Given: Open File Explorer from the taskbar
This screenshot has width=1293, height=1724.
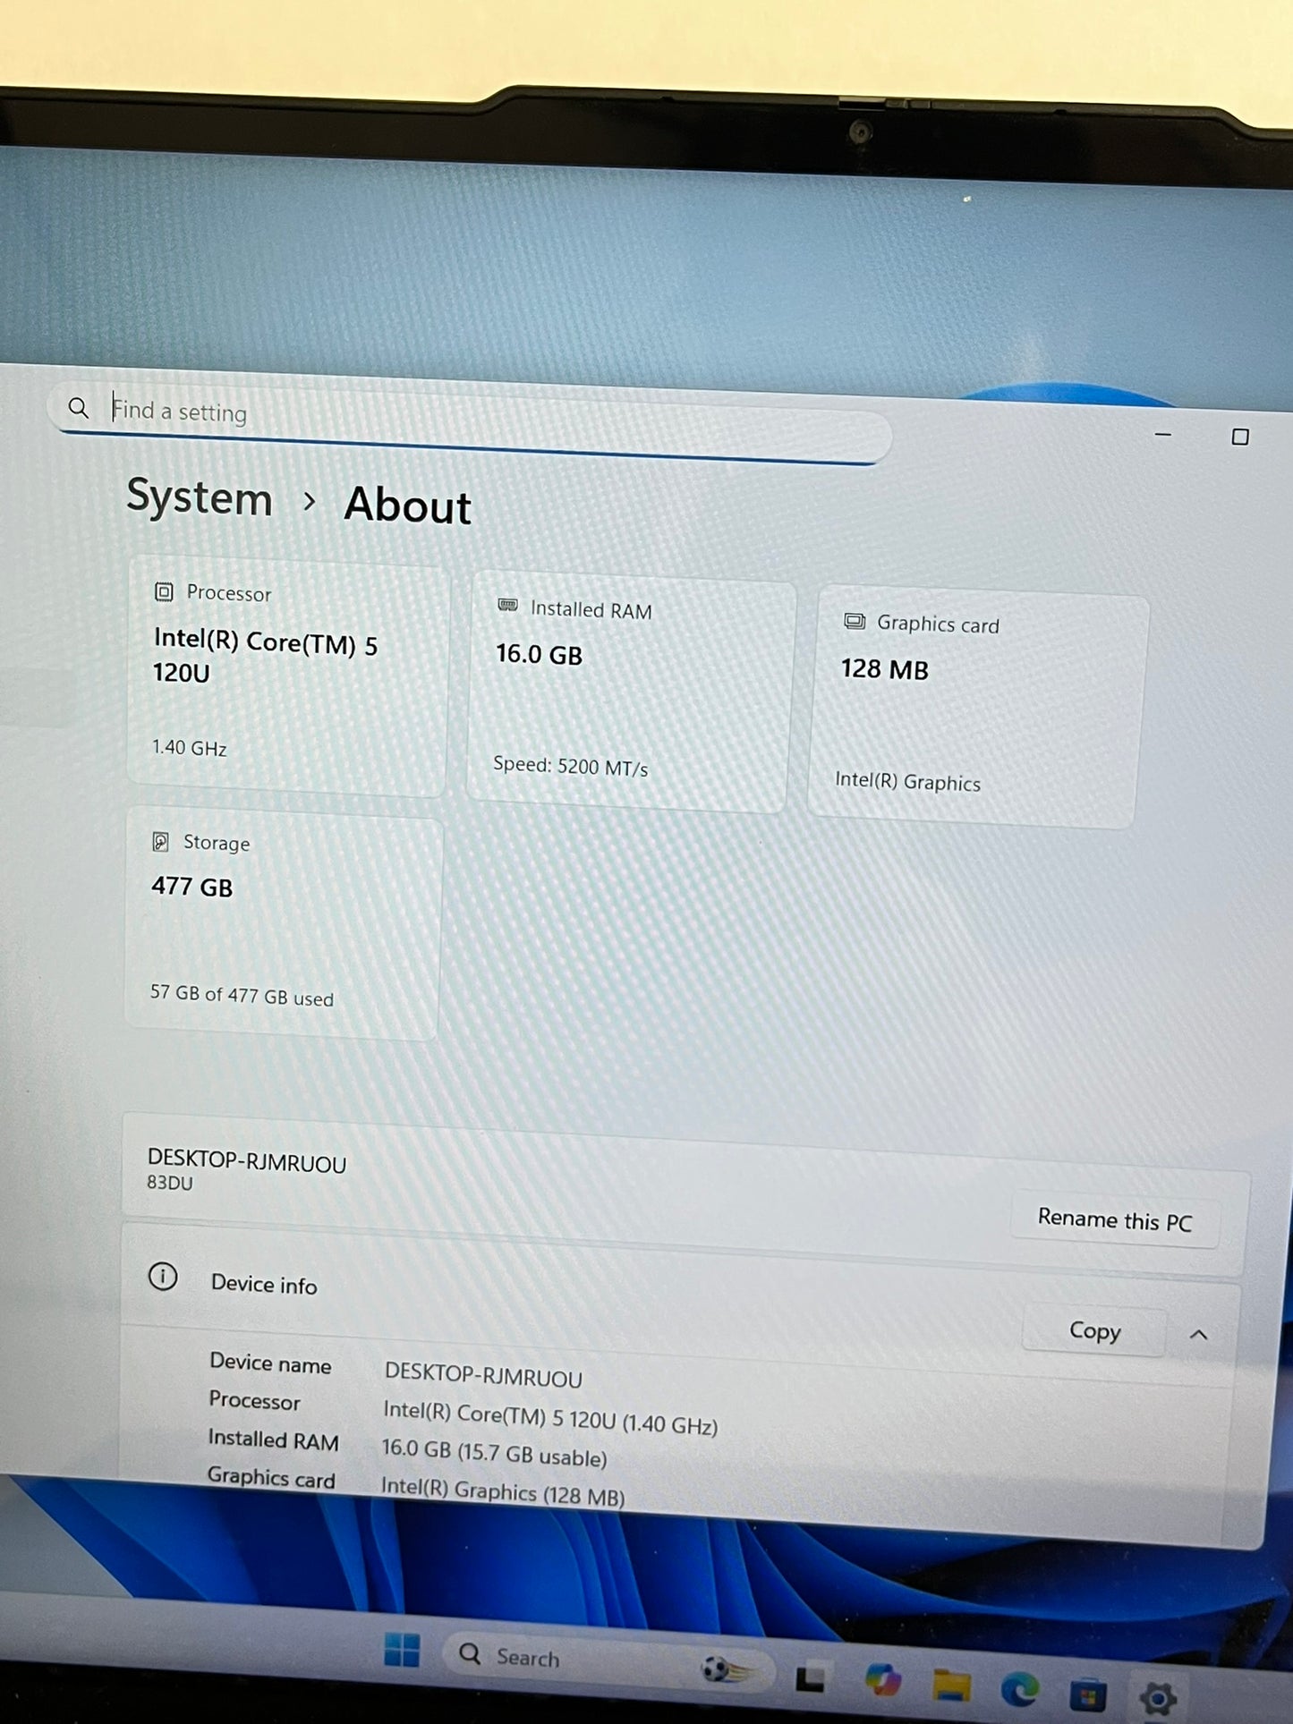Looking at the screenshot, I should 951,1686.
